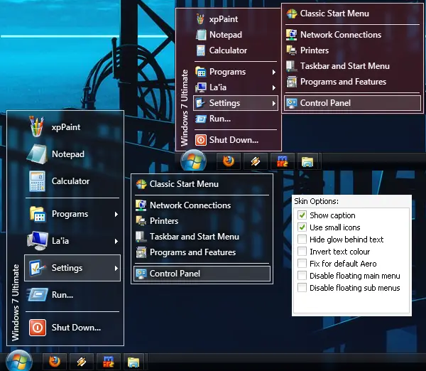
Task: Click the Run... label in the small red menu
Action: 220,119
